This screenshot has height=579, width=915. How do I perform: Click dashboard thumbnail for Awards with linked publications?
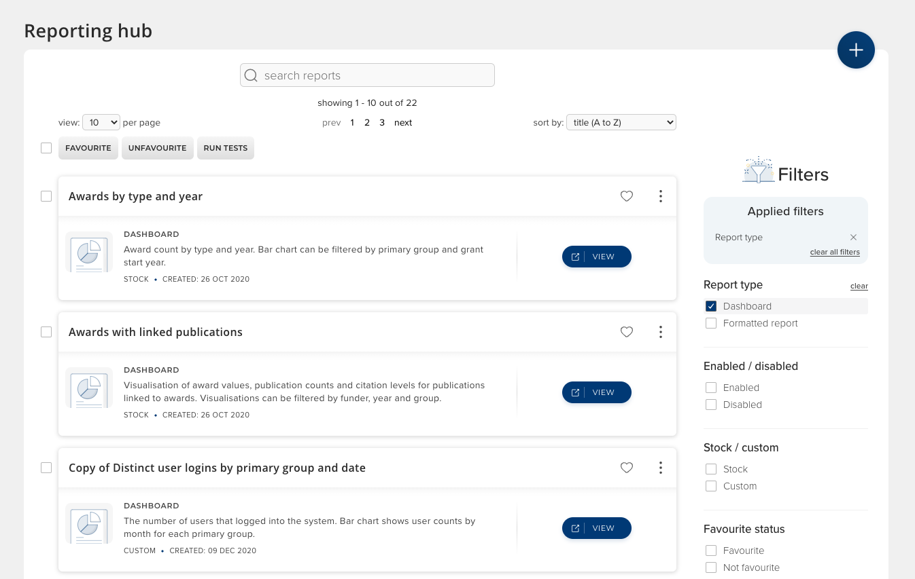pyautogui.click(x=89, y=388)
